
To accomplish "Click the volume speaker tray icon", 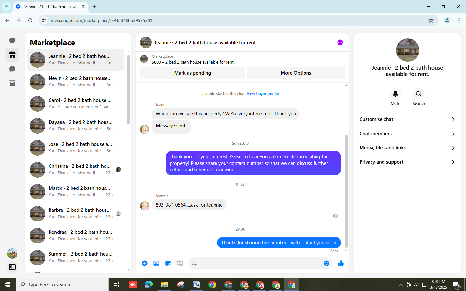I will click(416, 285).
